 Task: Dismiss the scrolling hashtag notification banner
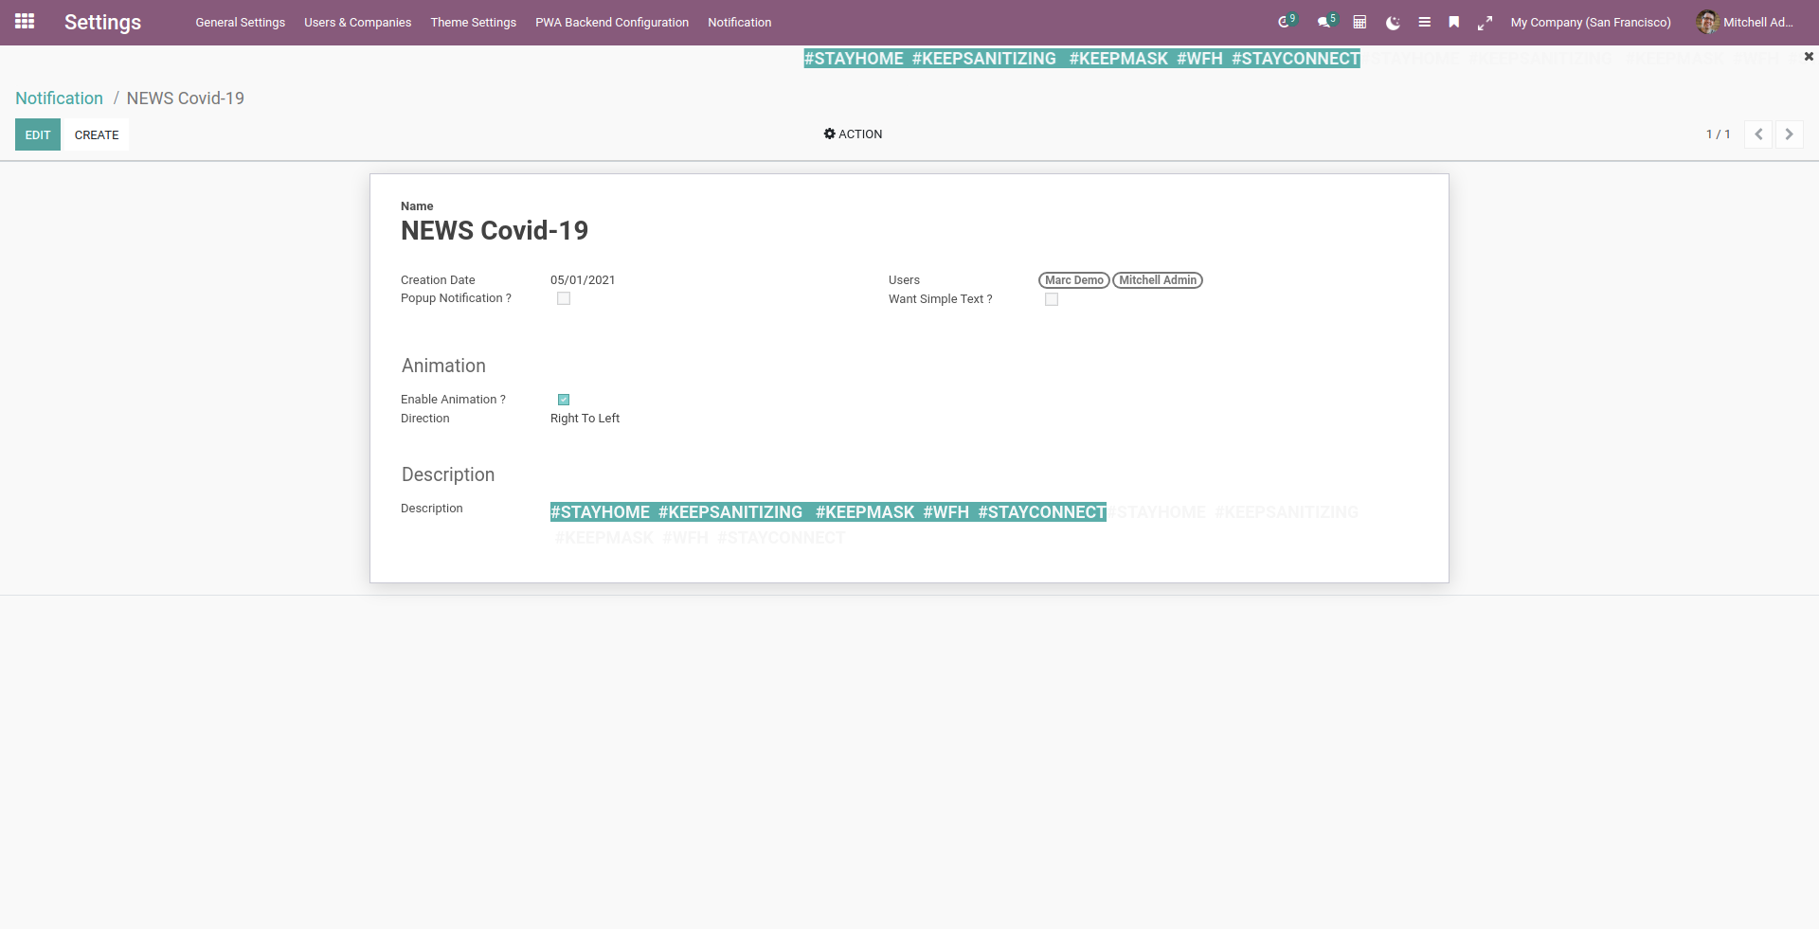click(x=1809, y=57)
